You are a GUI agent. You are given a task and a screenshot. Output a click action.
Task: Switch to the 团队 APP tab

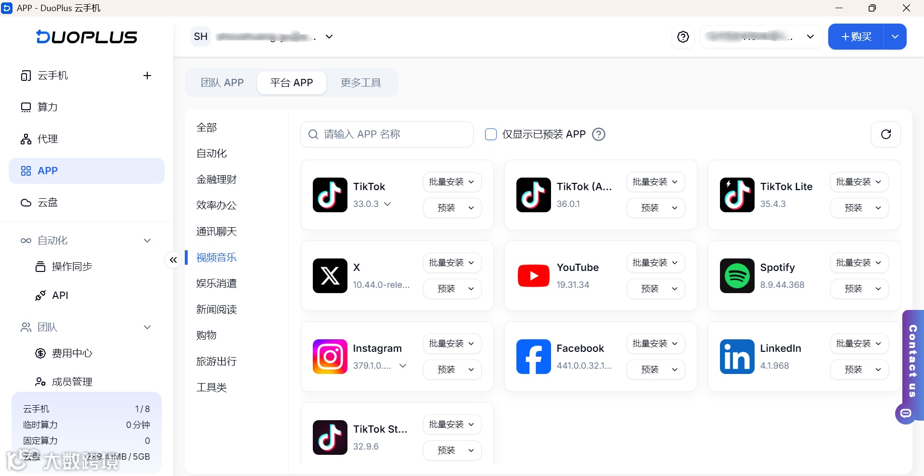click(222, 83)
